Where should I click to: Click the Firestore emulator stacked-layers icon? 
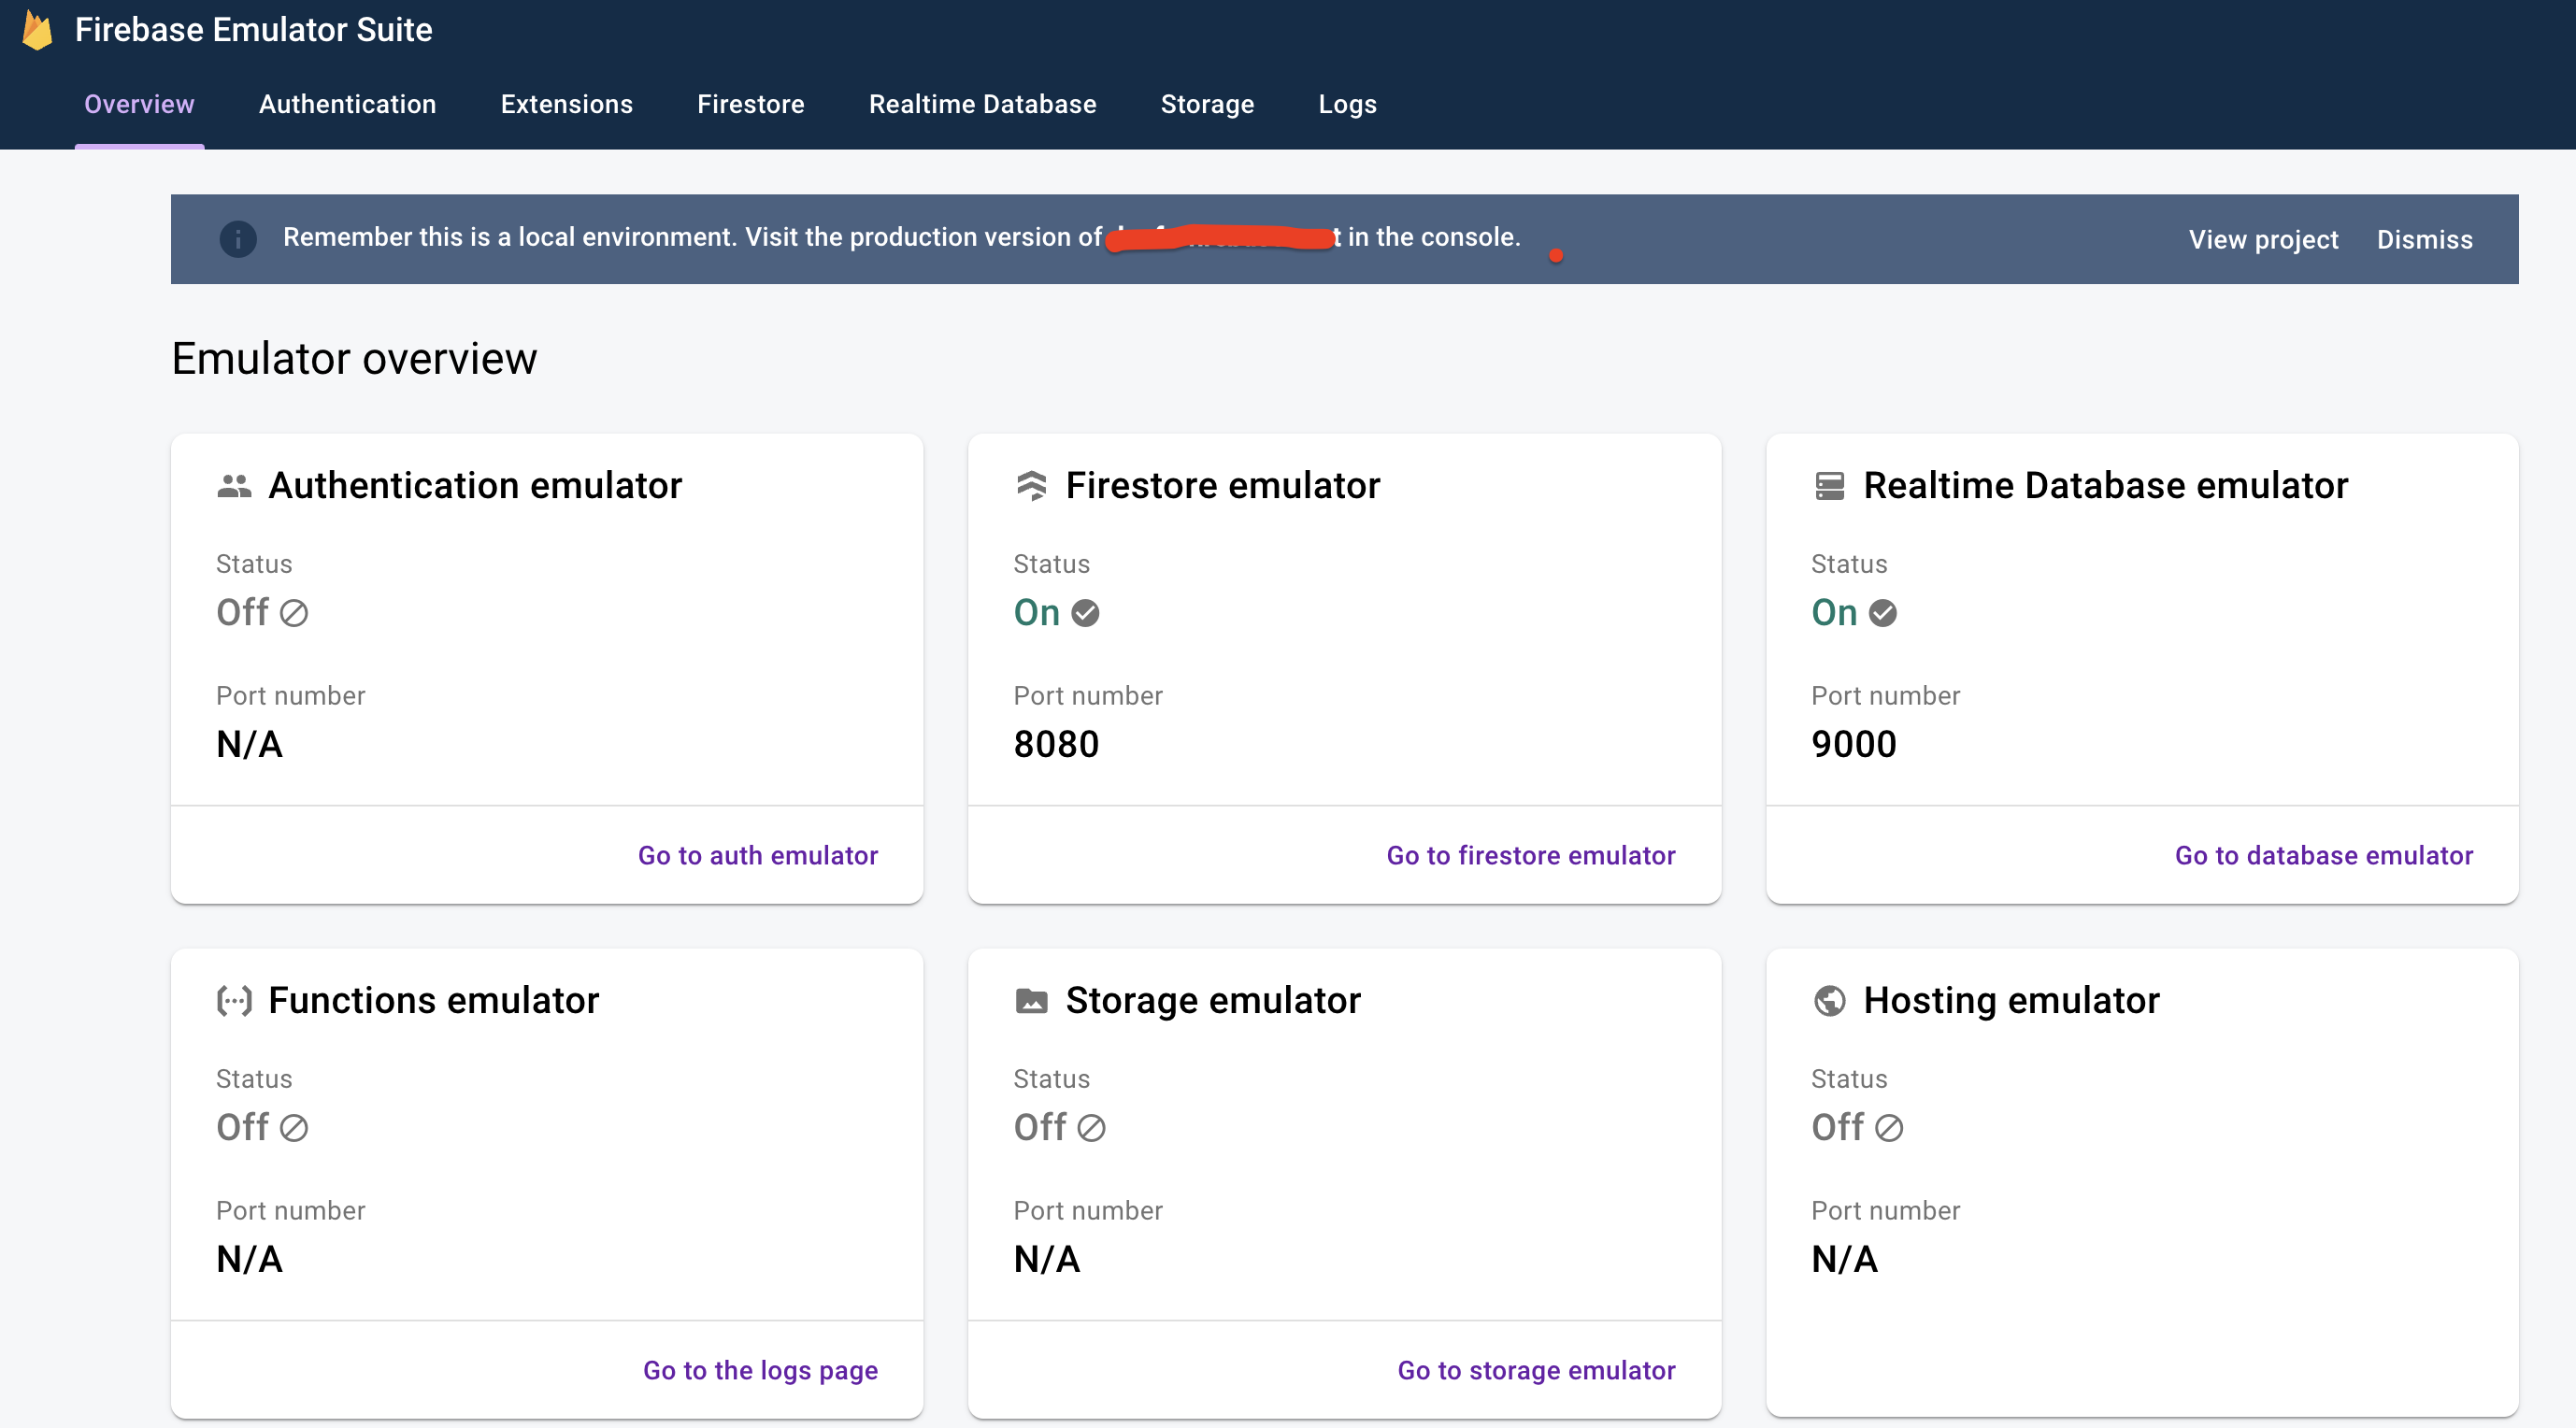click(x=1031, y=486)
